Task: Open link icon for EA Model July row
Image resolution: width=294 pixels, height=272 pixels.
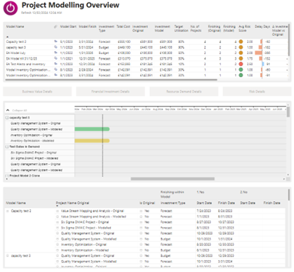Action: point(55,53)
